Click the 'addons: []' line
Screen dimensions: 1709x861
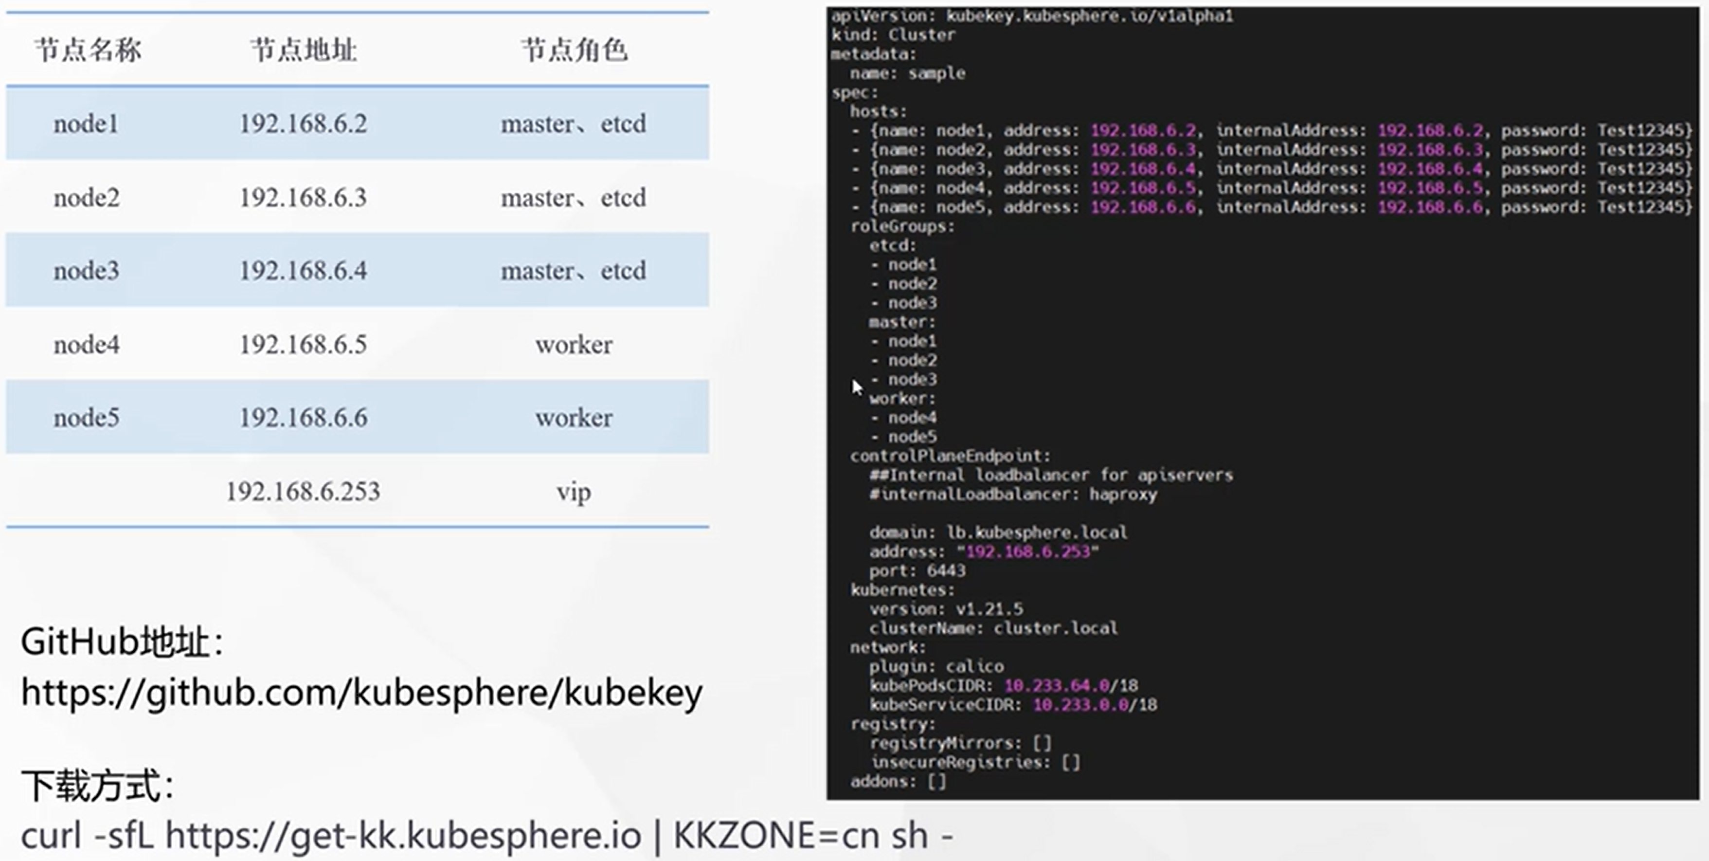pos(899,781)
